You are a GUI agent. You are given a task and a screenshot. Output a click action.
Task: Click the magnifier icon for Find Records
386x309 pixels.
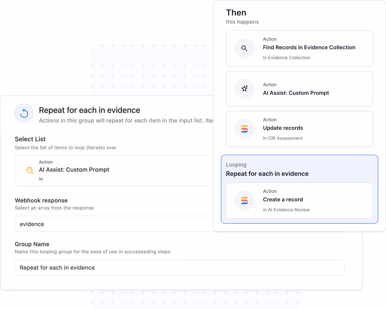[x=244, y=48]
